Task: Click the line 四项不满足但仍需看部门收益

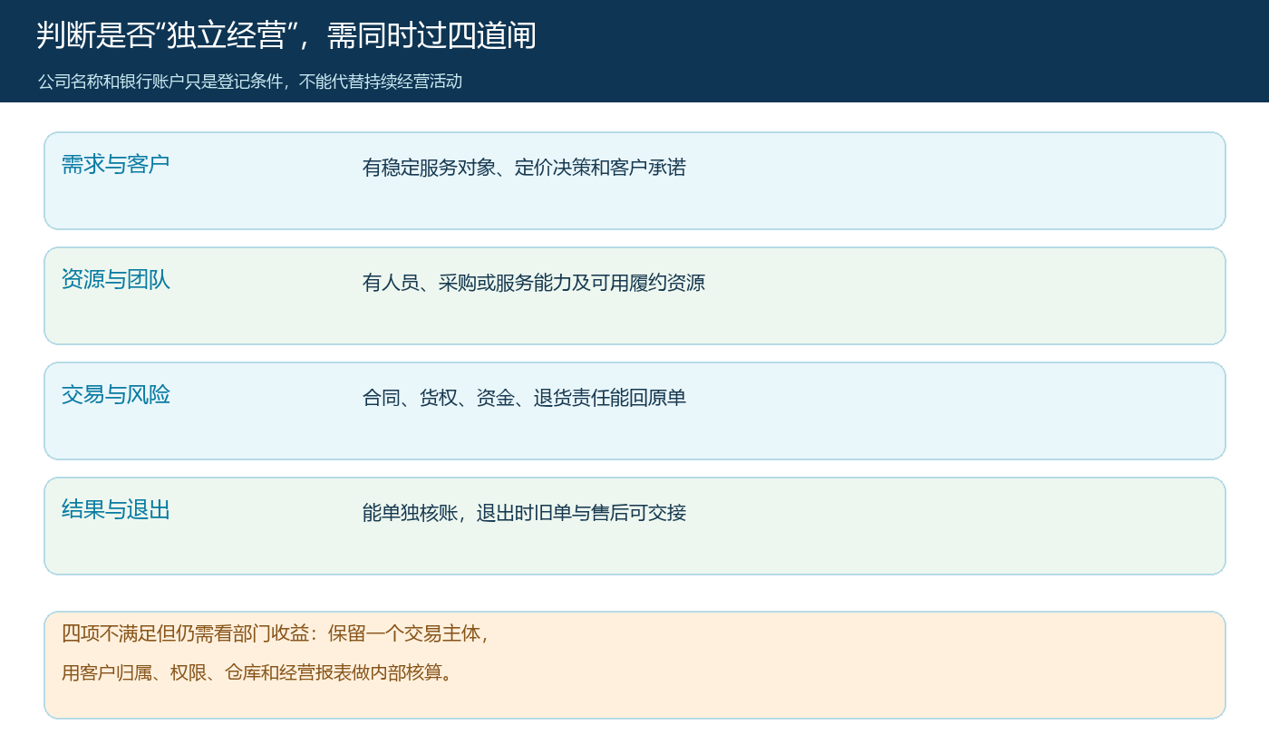Action: click(x=276, y=634)
